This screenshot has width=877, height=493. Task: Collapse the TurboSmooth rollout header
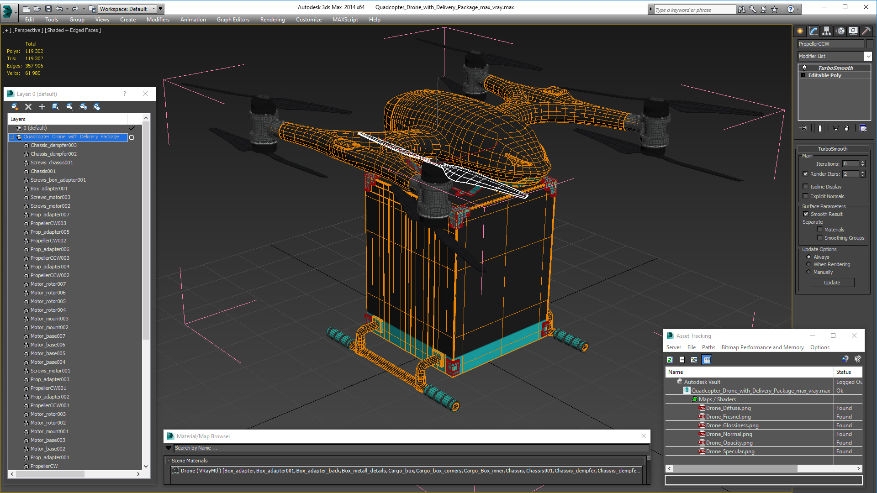tap(833, 149)
